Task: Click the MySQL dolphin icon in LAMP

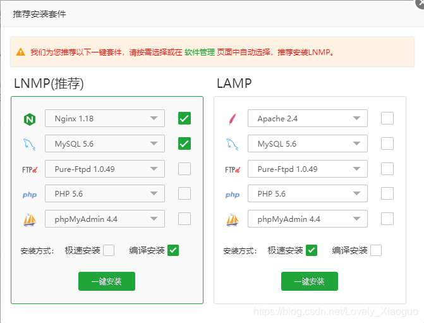Action: pos(233,144)
